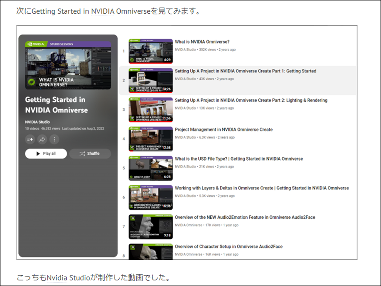Open Working with Layers & Deltas title
381x286 pixels.
click(262, 188)
